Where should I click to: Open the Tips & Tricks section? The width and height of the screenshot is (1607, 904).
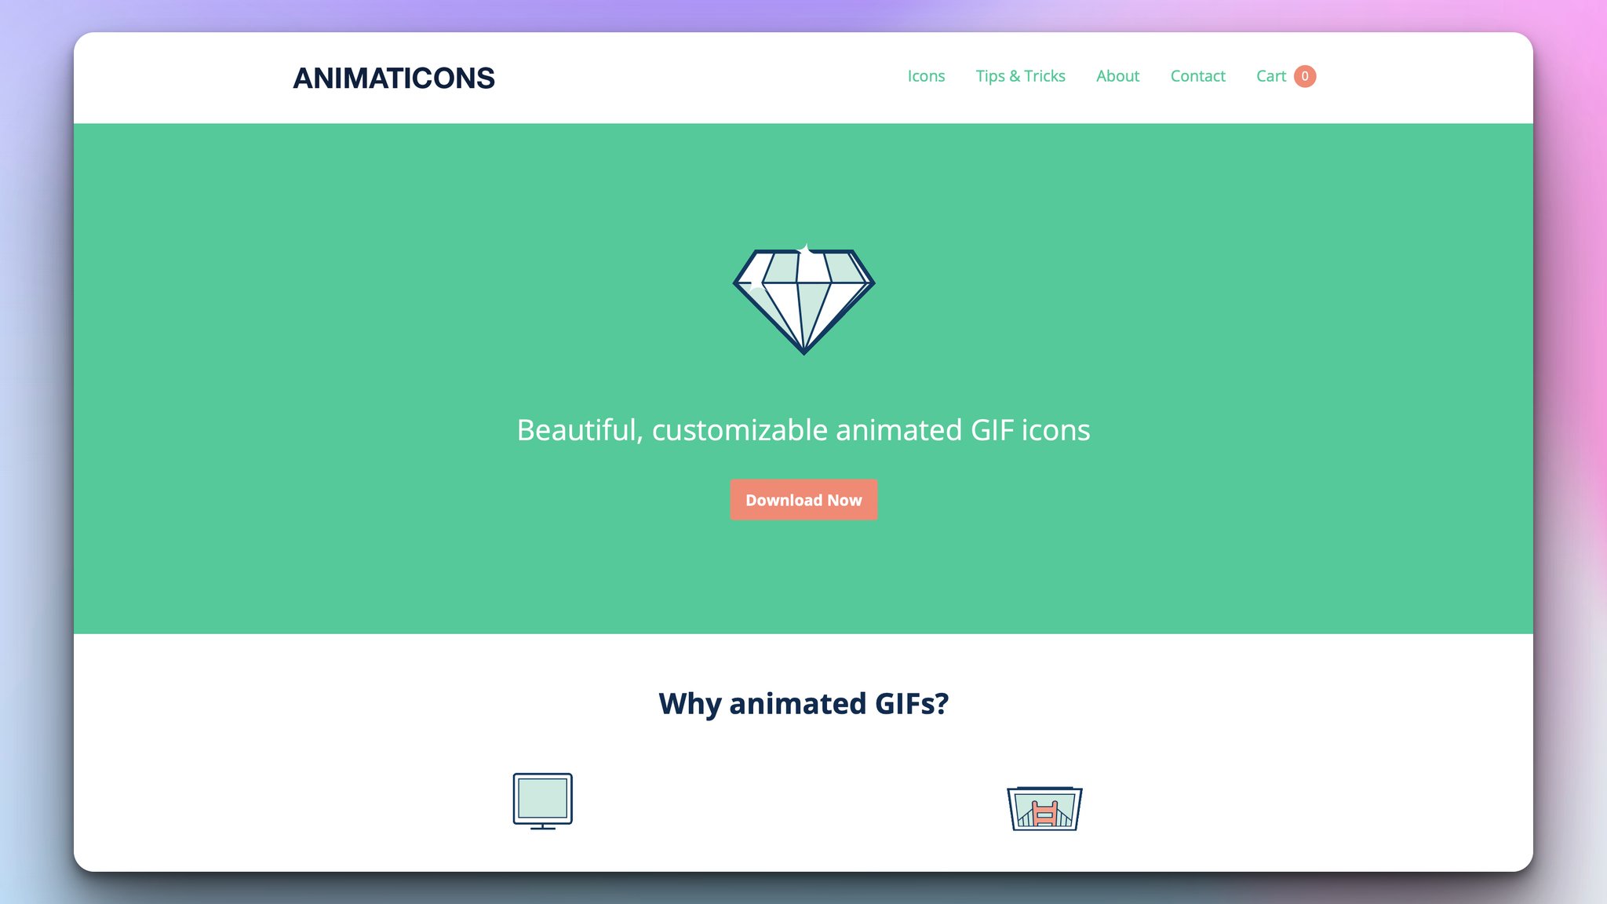pos(1020,75)
